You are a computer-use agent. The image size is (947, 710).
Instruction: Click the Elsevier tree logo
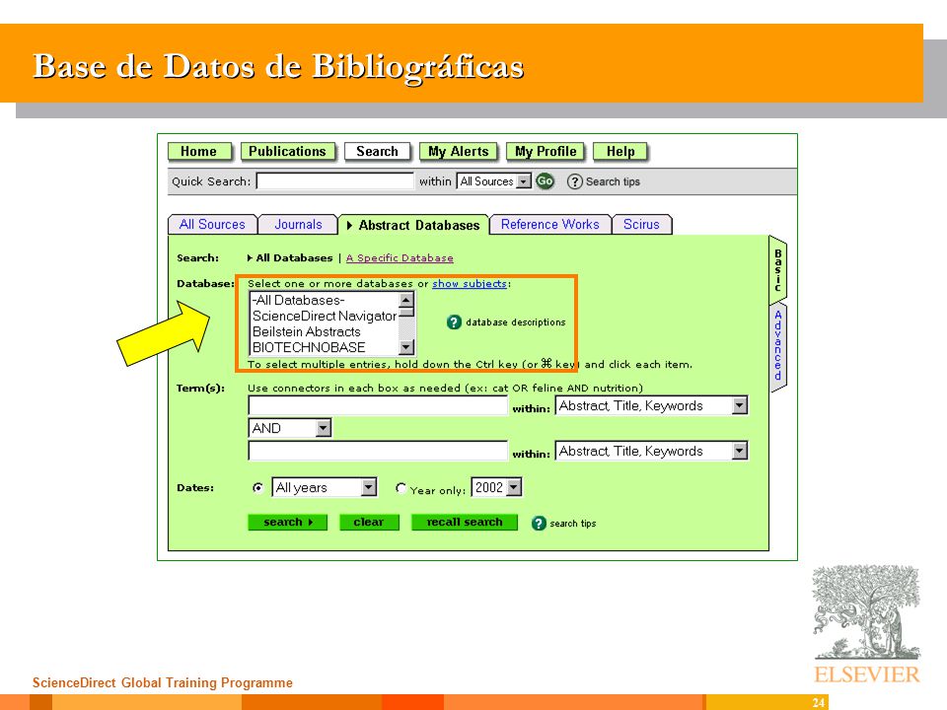click(866, 612)
